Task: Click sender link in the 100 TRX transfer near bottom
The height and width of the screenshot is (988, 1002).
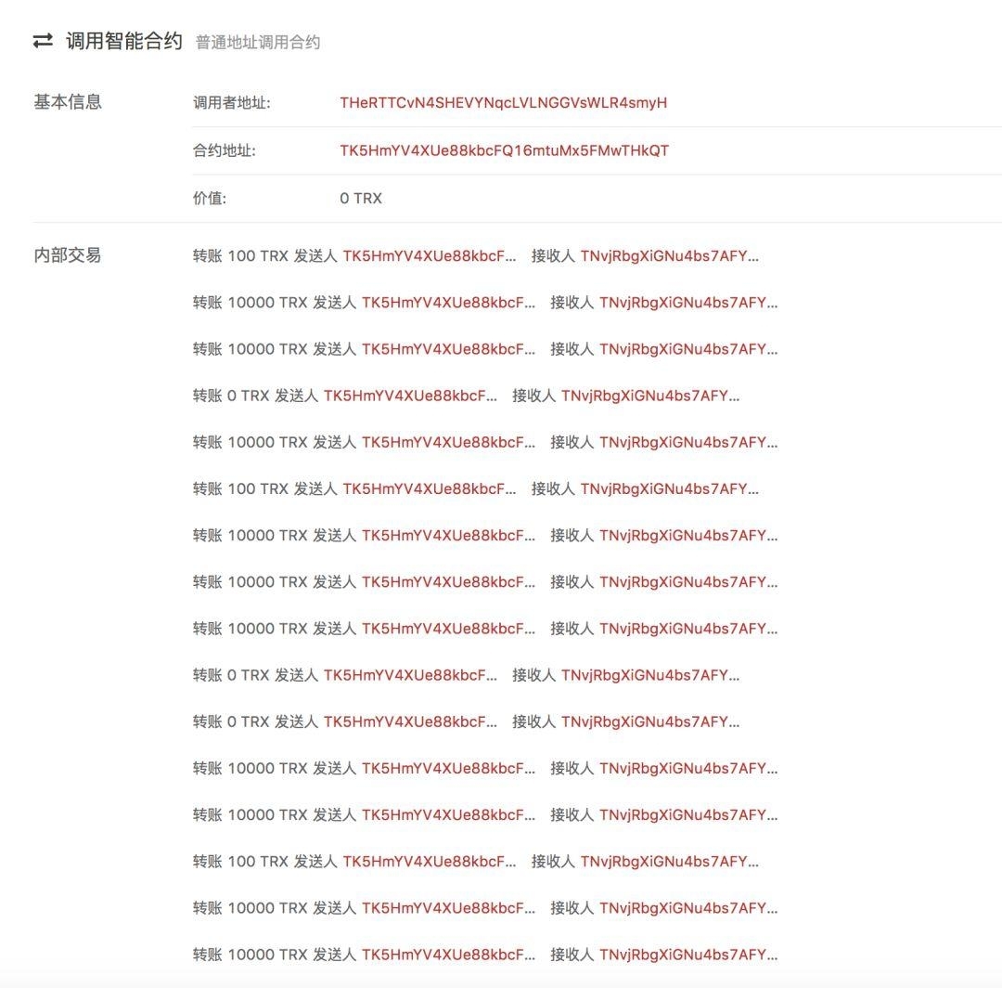Action: point(429,860)
